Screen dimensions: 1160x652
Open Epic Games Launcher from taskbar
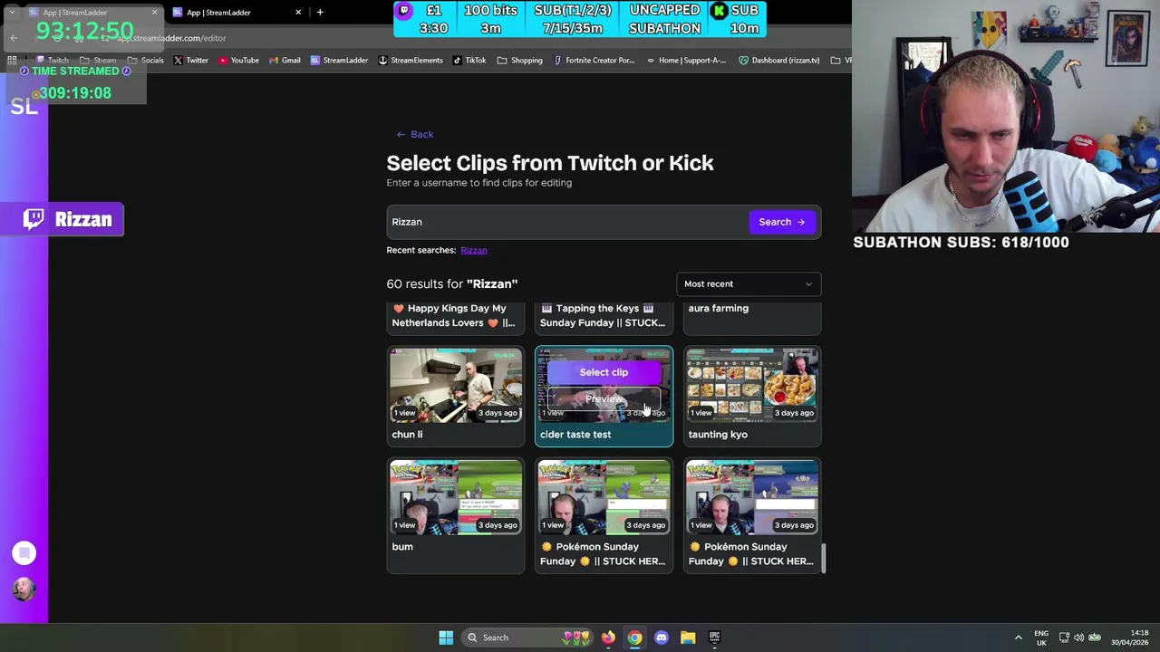click(714, 638)
